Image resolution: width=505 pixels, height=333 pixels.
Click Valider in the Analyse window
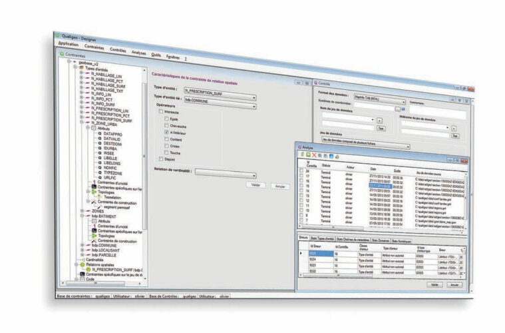(x=434, y=284)
